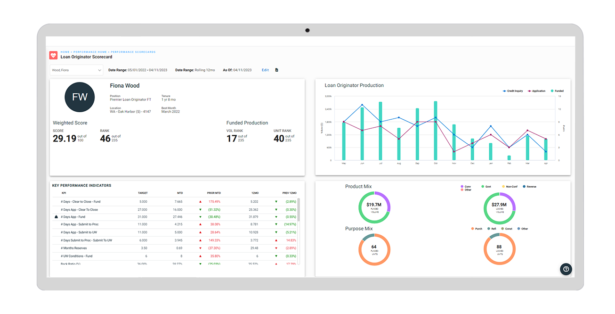Toggle Purch in Purpose Mix legend
Image resolution: width=615 pixels, height=314 pixels.
pos(476,229)
